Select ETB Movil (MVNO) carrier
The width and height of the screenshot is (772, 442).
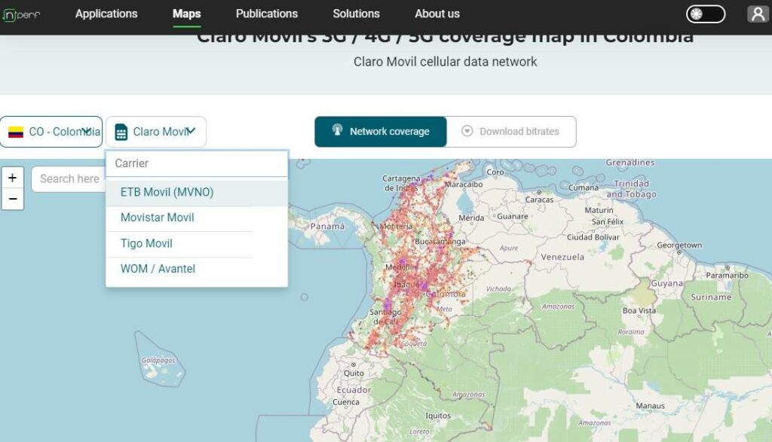pyautogui.click(x=197, y=192)
